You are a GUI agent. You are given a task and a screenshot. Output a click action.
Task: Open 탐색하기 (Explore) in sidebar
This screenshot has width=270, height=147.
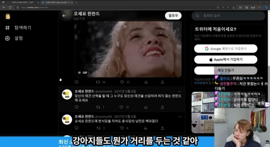click(x=18, y=28)
